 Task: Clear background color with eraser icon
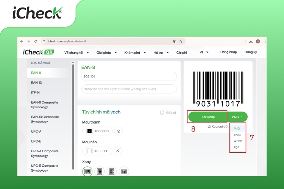[x=118, y=151]
